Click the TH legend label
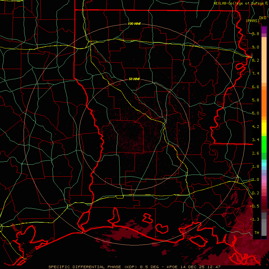The width and height of the screenshot is (269, 269). pyautogui.click(x=257, y=233)
